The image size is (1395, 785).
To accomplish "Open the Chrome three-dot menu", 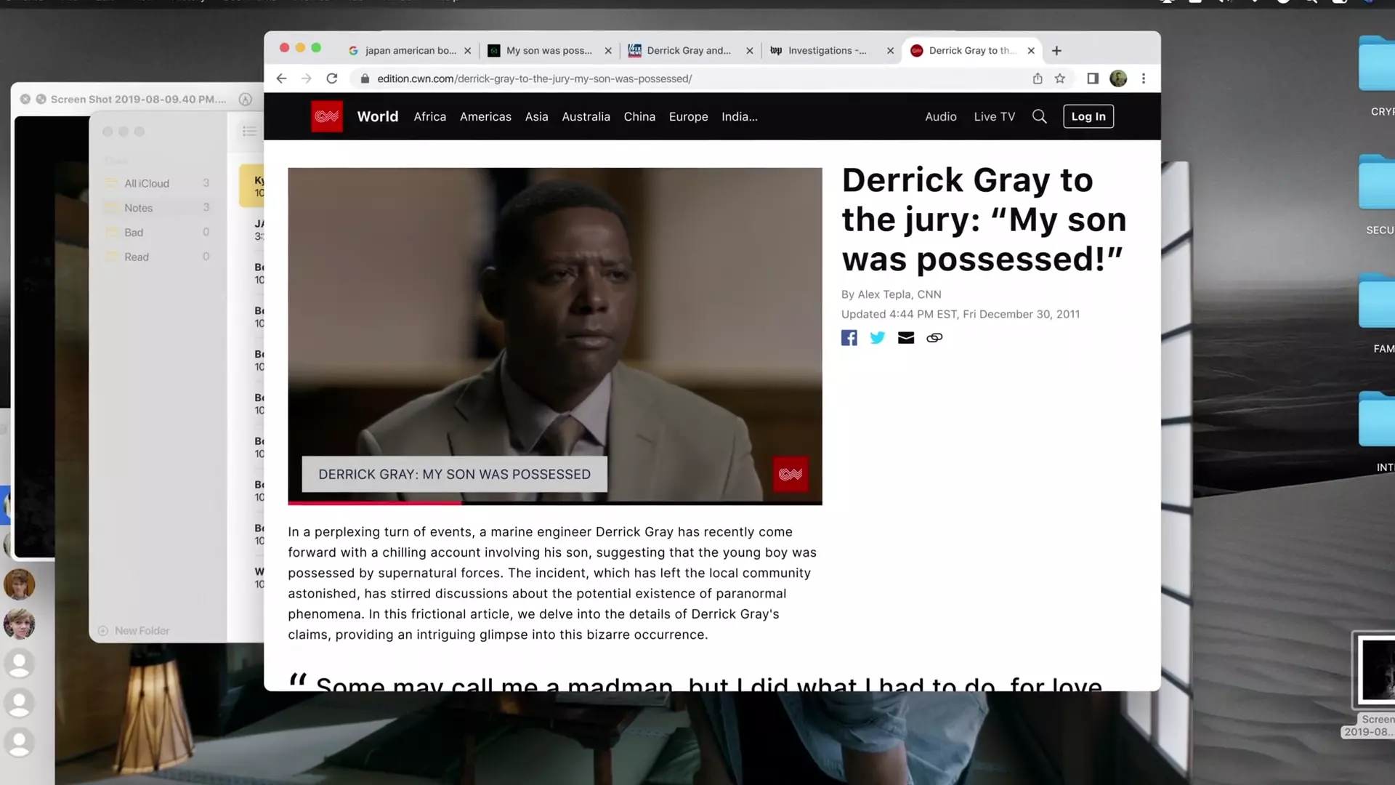I will pyautogui.click(x=1144, y=78).
